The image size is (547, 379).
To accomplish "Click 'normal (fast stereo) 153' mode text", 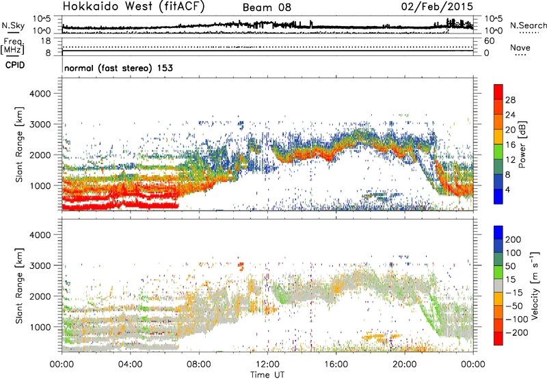I will tap(118, 68).
